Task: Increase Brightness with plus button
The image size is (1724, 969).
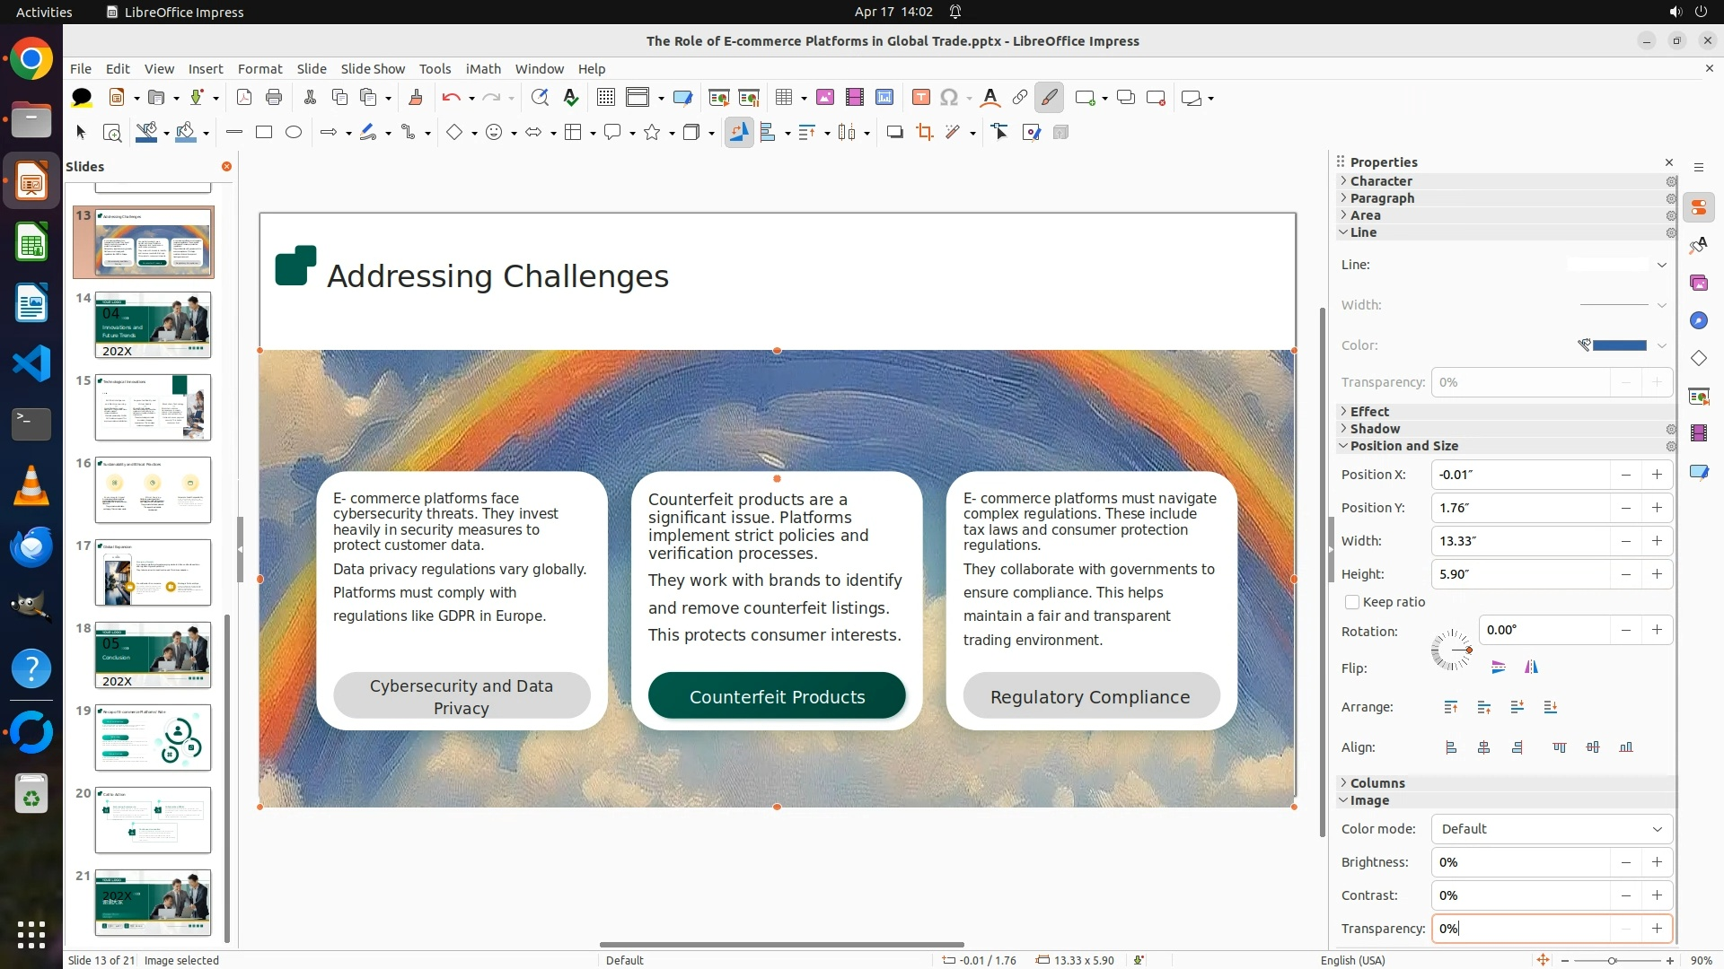Action: (x=1657, y=862)
